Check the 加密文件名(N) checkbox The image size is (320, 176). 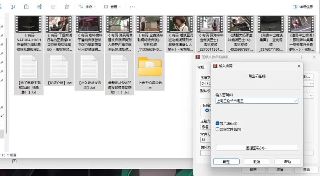tap(217, 129)
